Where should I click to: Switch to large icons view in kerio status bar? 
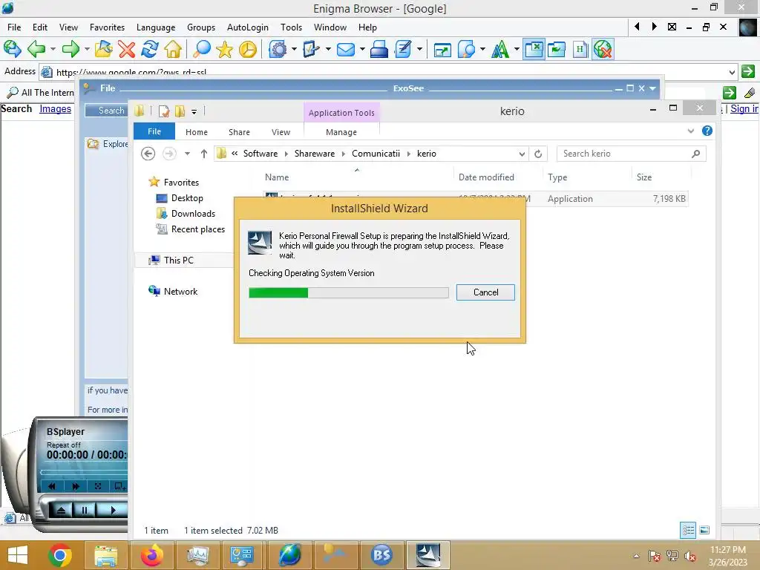(705, 530)
